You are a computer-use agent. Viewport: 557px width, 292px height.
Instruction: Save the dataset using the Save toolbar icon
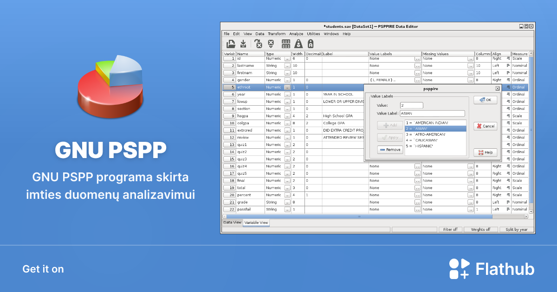coord(243,44)
